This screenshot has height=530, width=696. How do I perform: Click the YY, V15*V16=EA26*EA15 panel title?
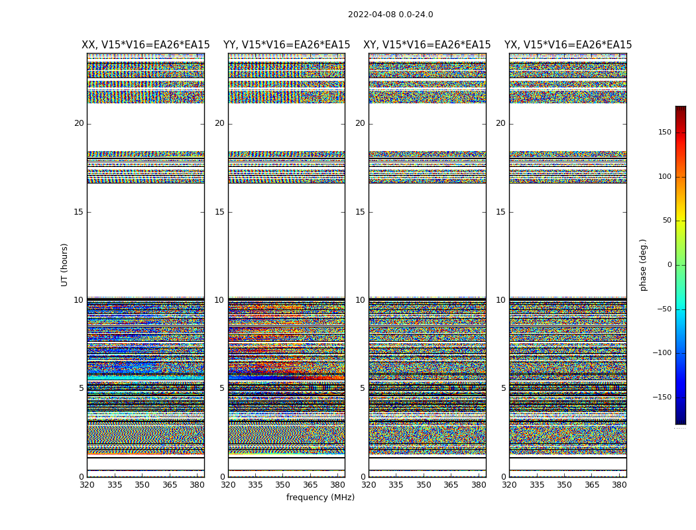(x=286, y=45)
